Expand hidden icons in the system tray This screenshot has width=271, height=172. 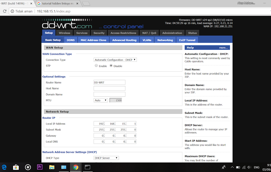[x=232, y=167]
